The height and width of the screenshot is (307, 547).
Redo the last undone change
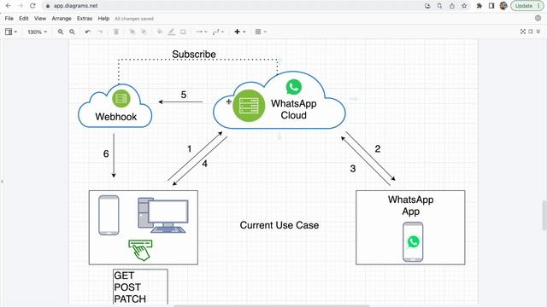100,32
